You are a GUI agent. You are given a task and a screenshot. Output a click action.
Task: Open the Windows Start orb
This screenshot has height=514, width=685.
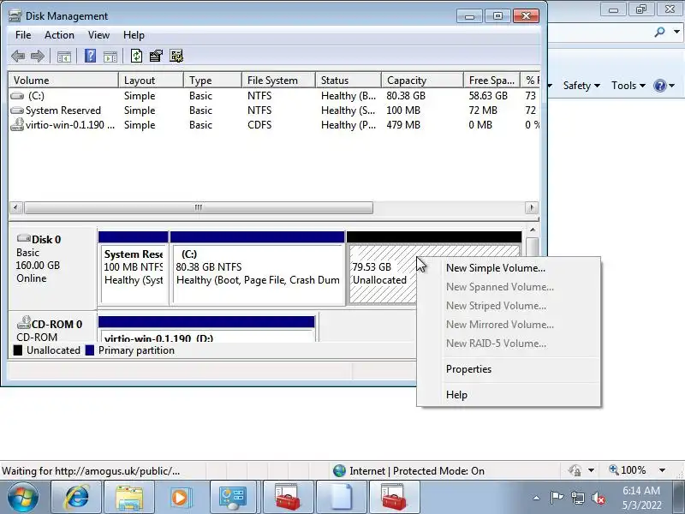(x=23, y=497)
